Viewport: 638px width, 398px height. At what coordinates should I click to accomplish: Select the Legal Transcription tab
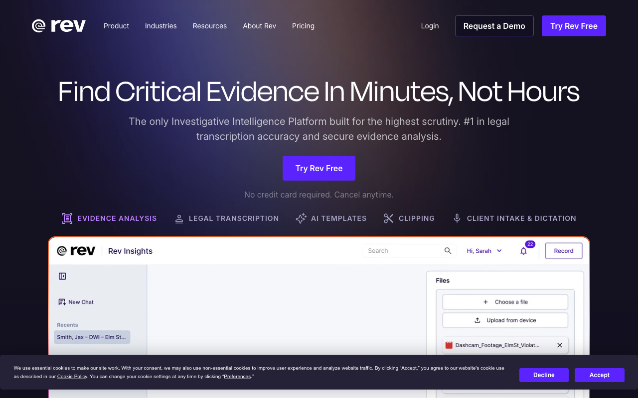[226, 218]
